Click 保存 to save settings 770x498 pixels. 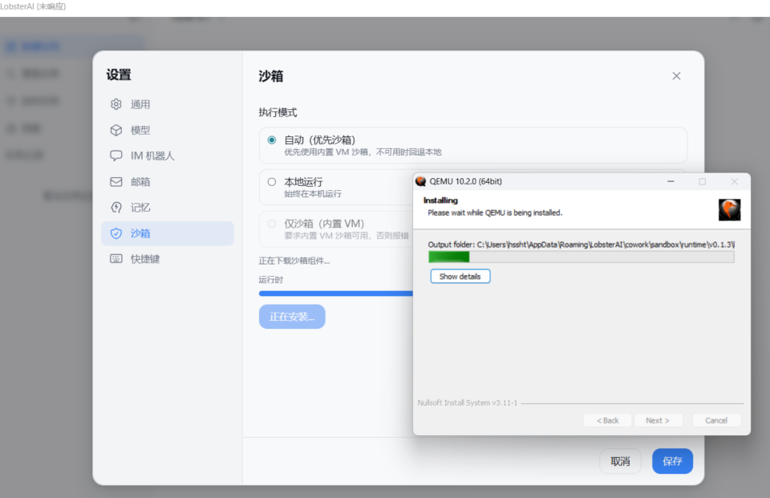(x=672, y=461)
